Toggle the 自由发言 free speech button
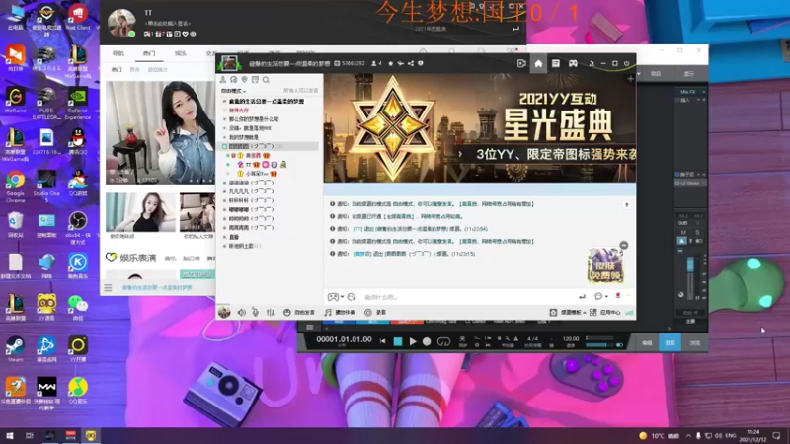Viewport: 790px width, 444px height. 299,313
